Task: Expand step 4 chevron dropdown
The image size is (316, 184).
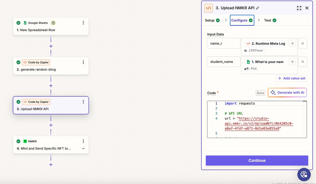Action: click(x=83, y=149)
